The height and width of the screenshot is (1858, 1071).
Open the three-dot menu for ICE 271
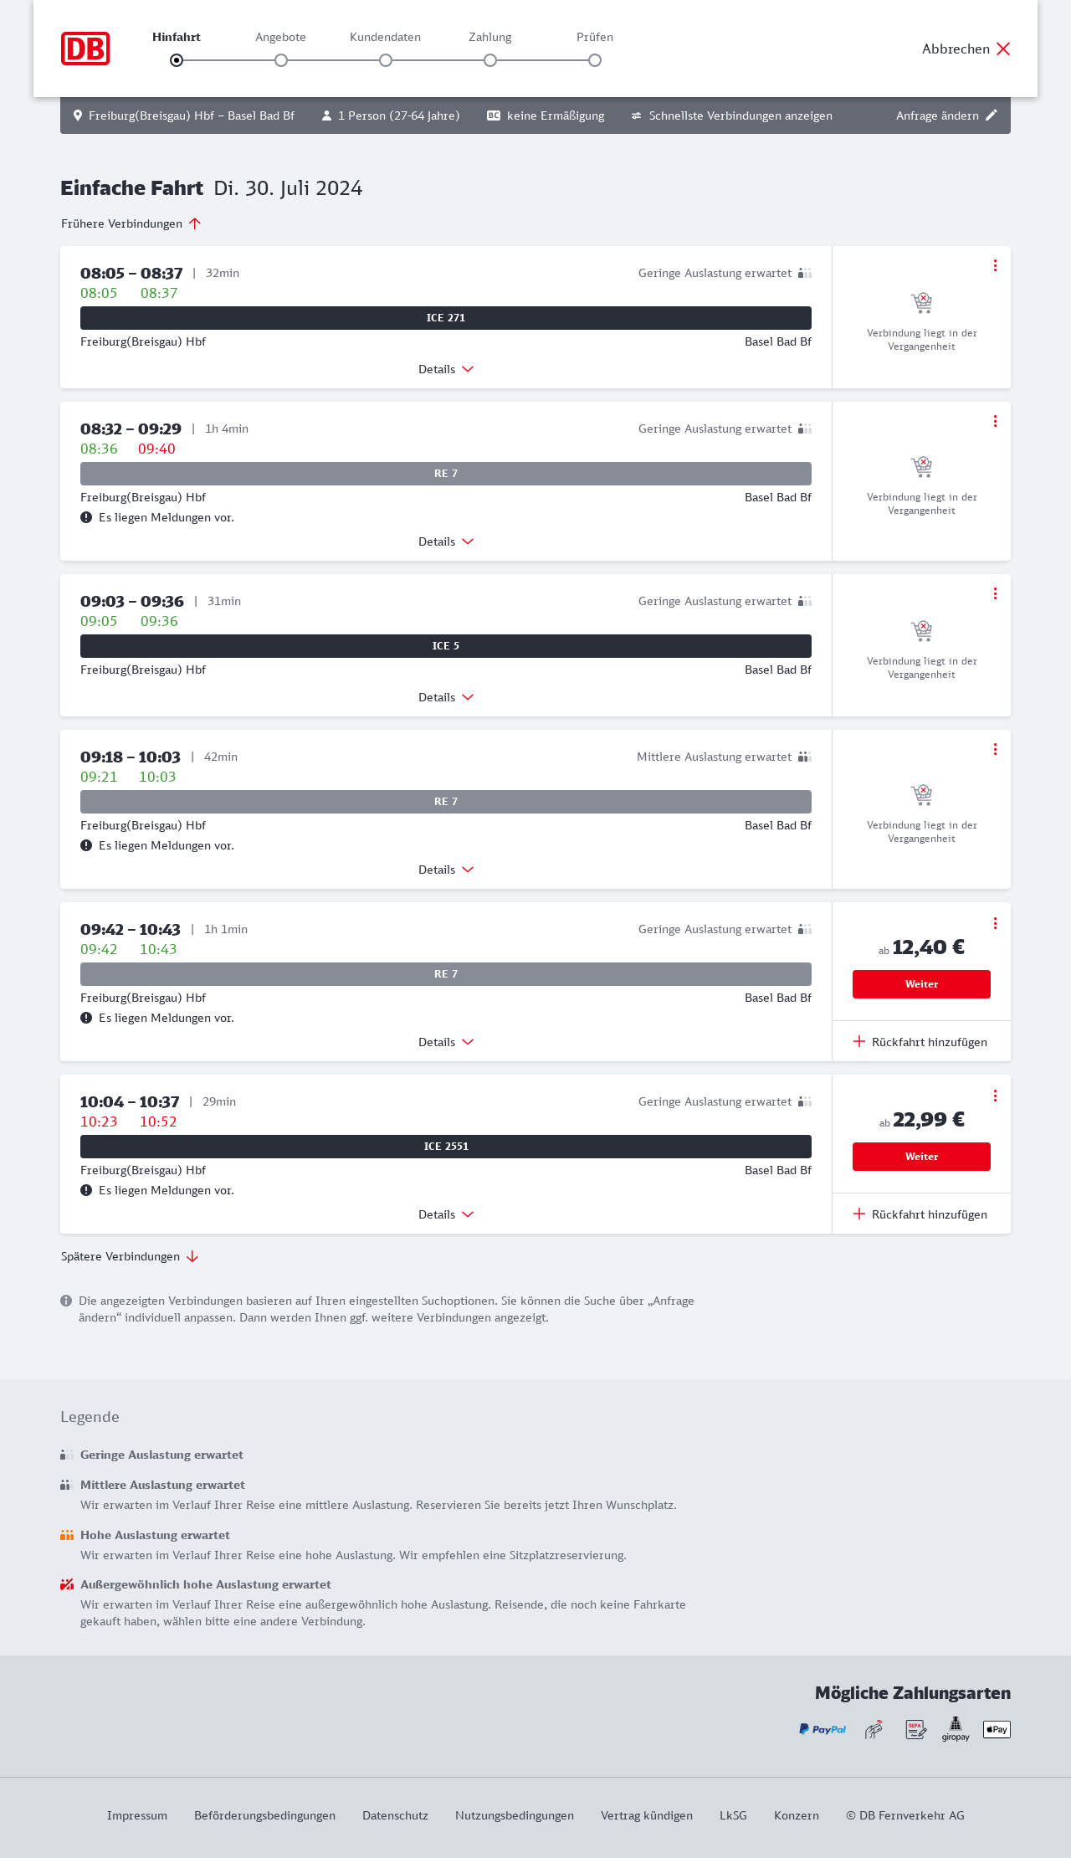tap(995, 265)
